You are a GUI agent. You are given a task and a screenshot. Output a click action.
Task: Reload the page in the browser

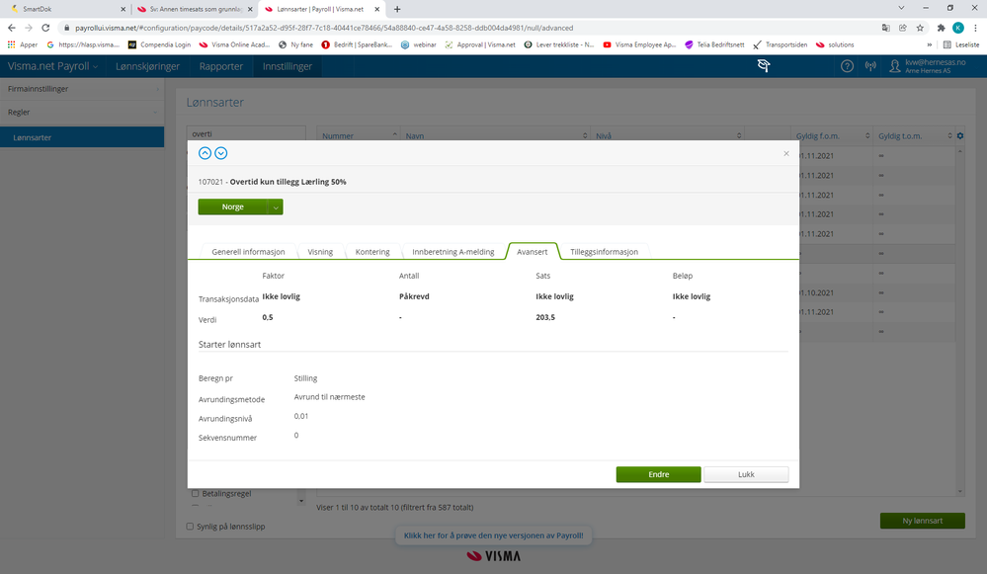45,28
